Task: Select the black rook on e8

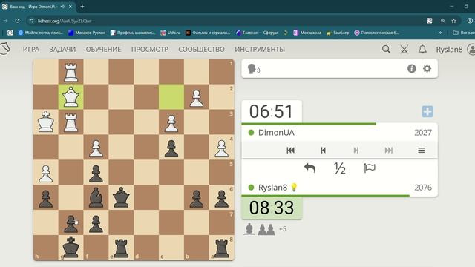Action: [x=121, y=248]
